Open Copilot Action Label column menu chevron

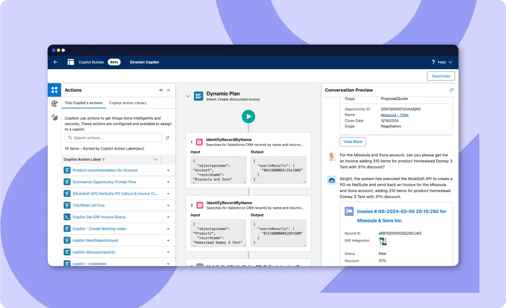(155, 160)
